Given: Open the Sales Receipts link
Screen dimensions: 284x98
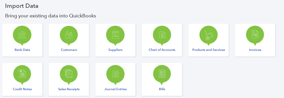Looking at the screenshot, I should (69, 89).
